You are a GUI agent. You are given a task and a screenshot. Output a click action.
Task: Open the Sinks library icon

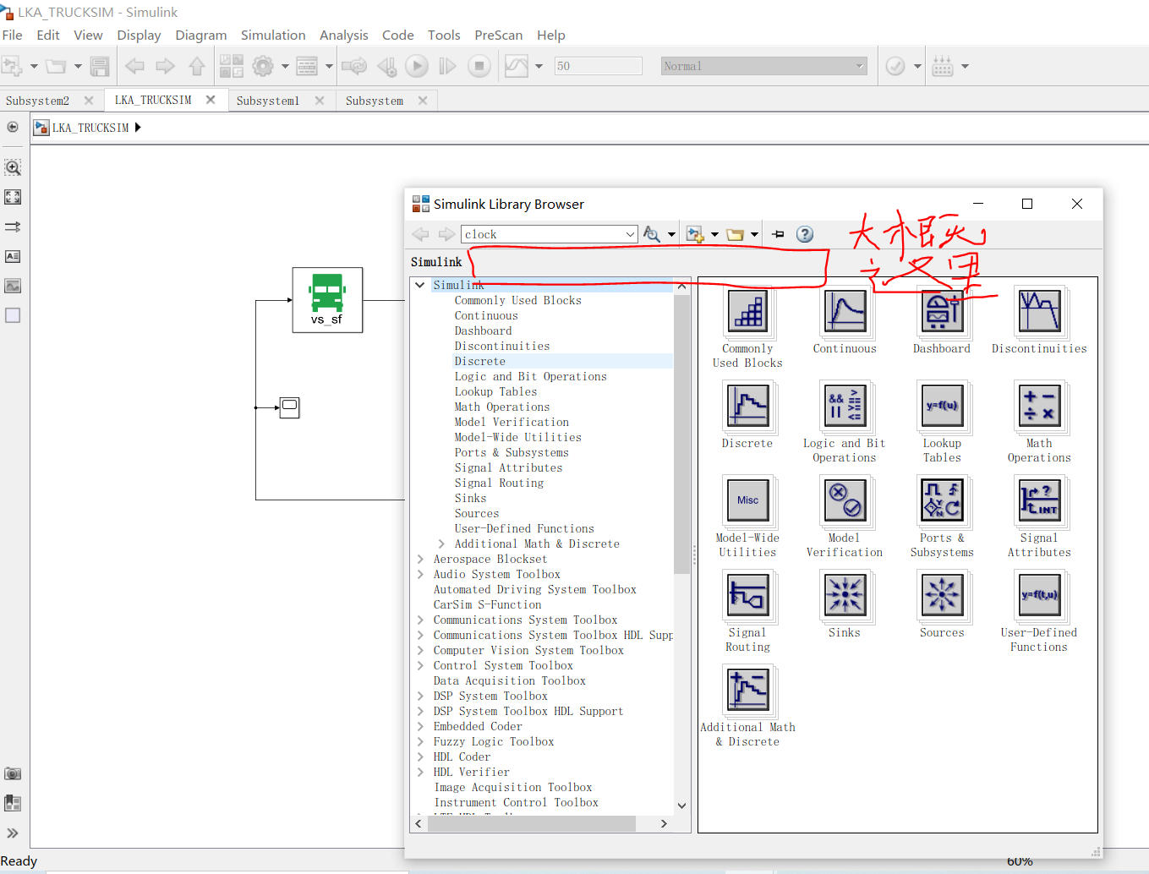(x=845, y=597)
